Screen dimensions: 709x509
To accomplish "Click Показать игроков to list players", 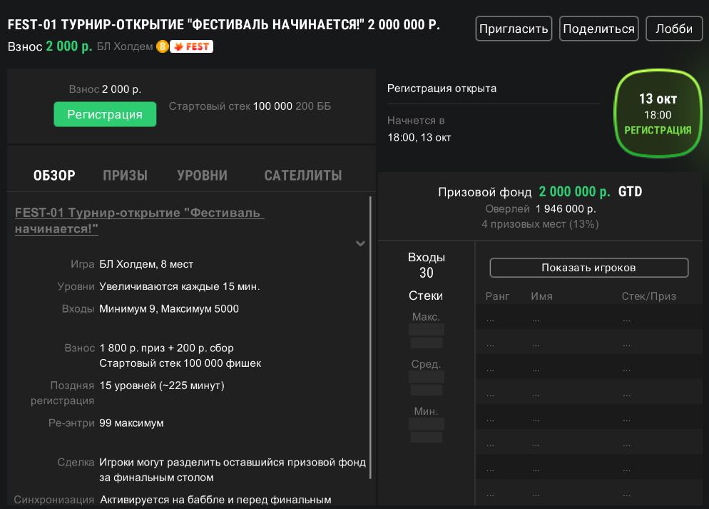I will point(588,268).
